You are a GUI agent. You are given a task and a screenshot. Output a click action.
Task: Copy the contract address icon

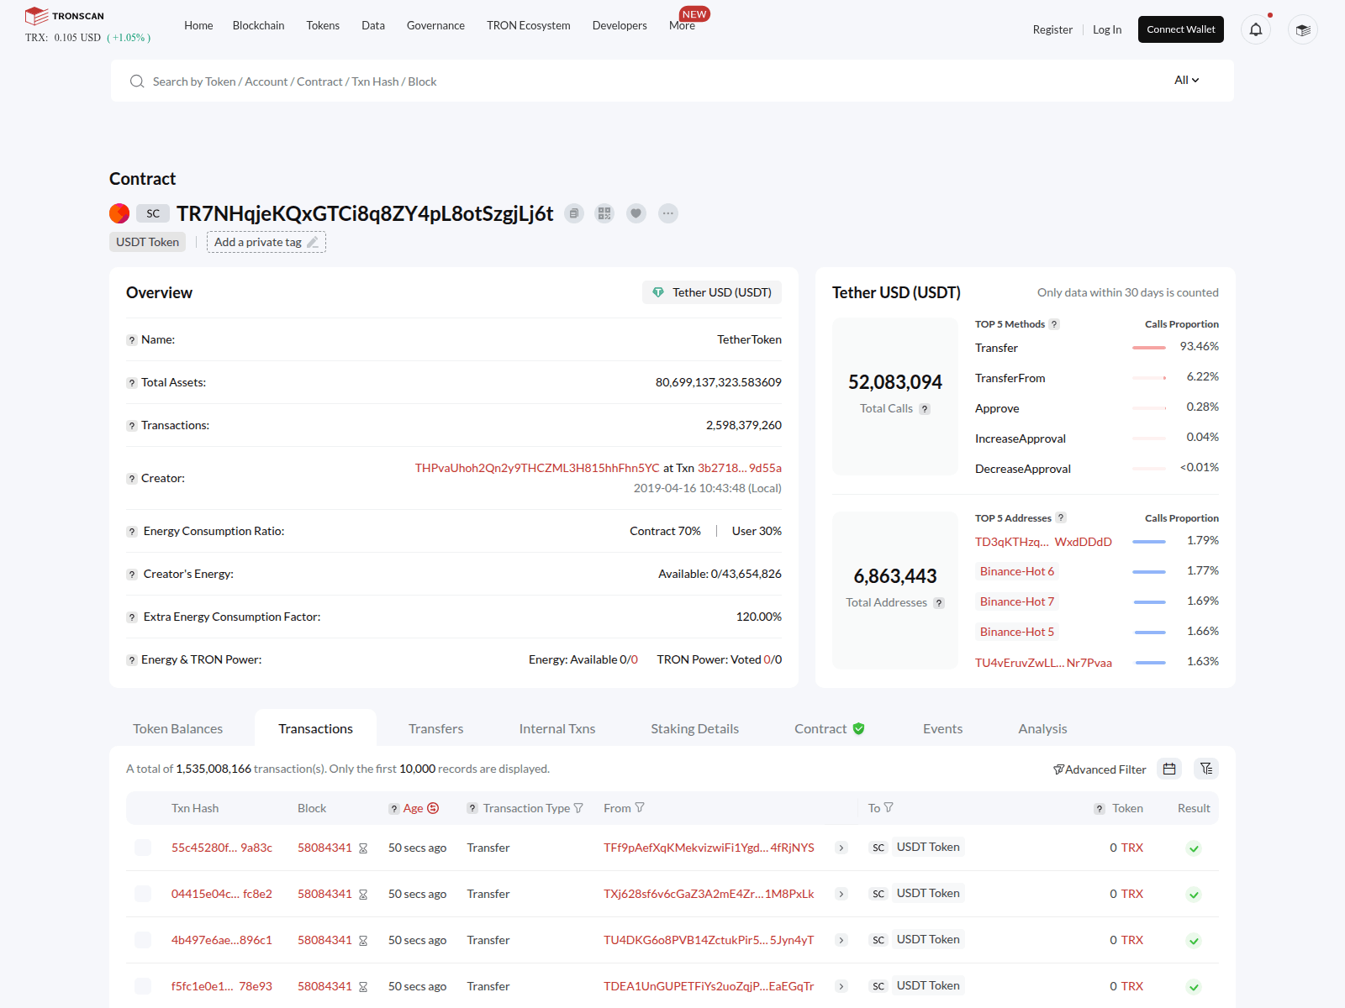coord(574,213)
